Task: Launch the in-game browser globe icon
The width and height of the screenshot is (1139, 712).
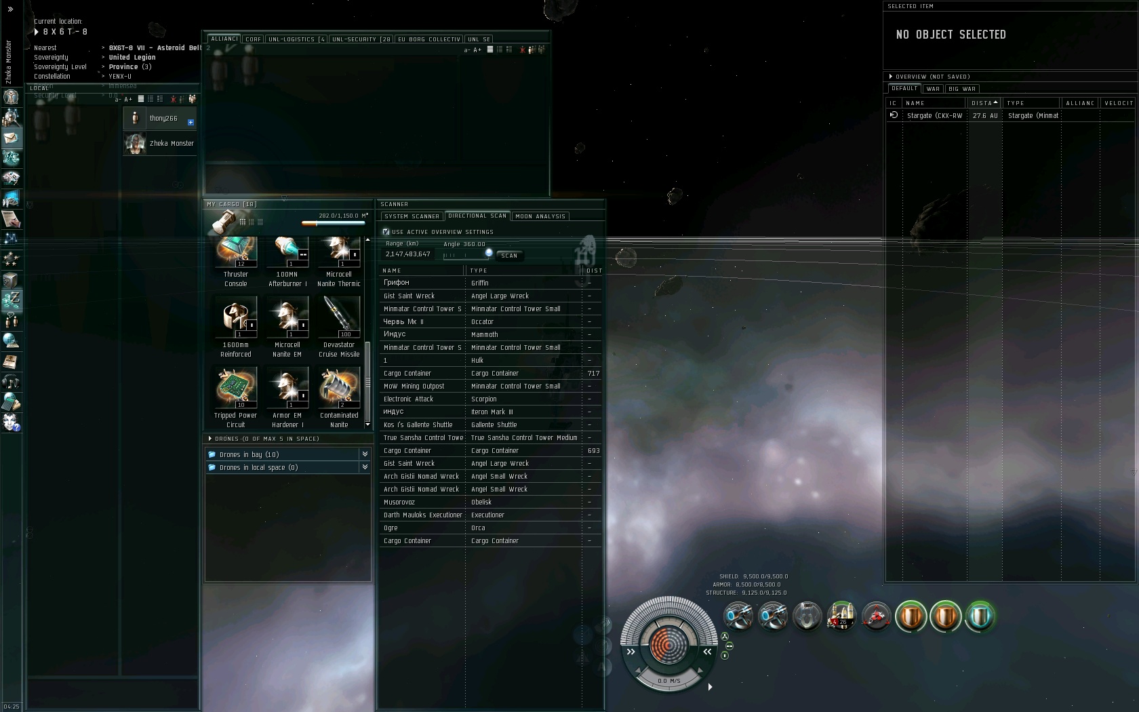Action: point(11,341)
